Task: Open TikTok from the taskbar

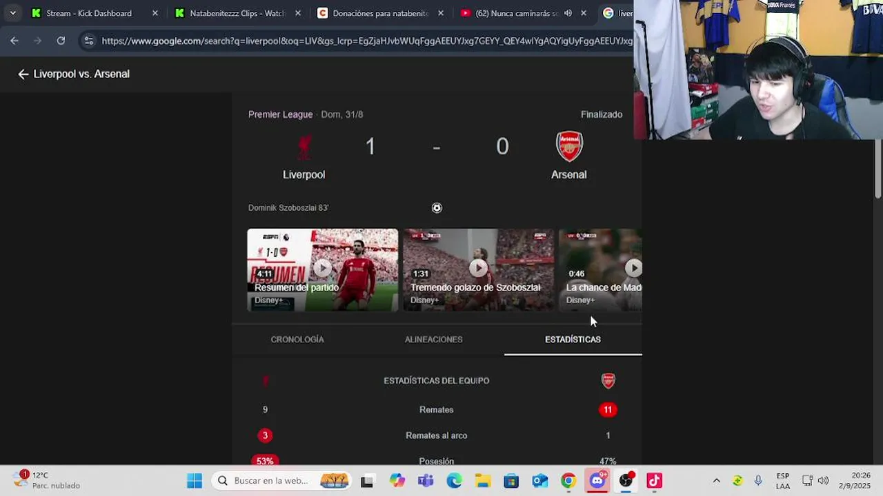Action: 655,481
